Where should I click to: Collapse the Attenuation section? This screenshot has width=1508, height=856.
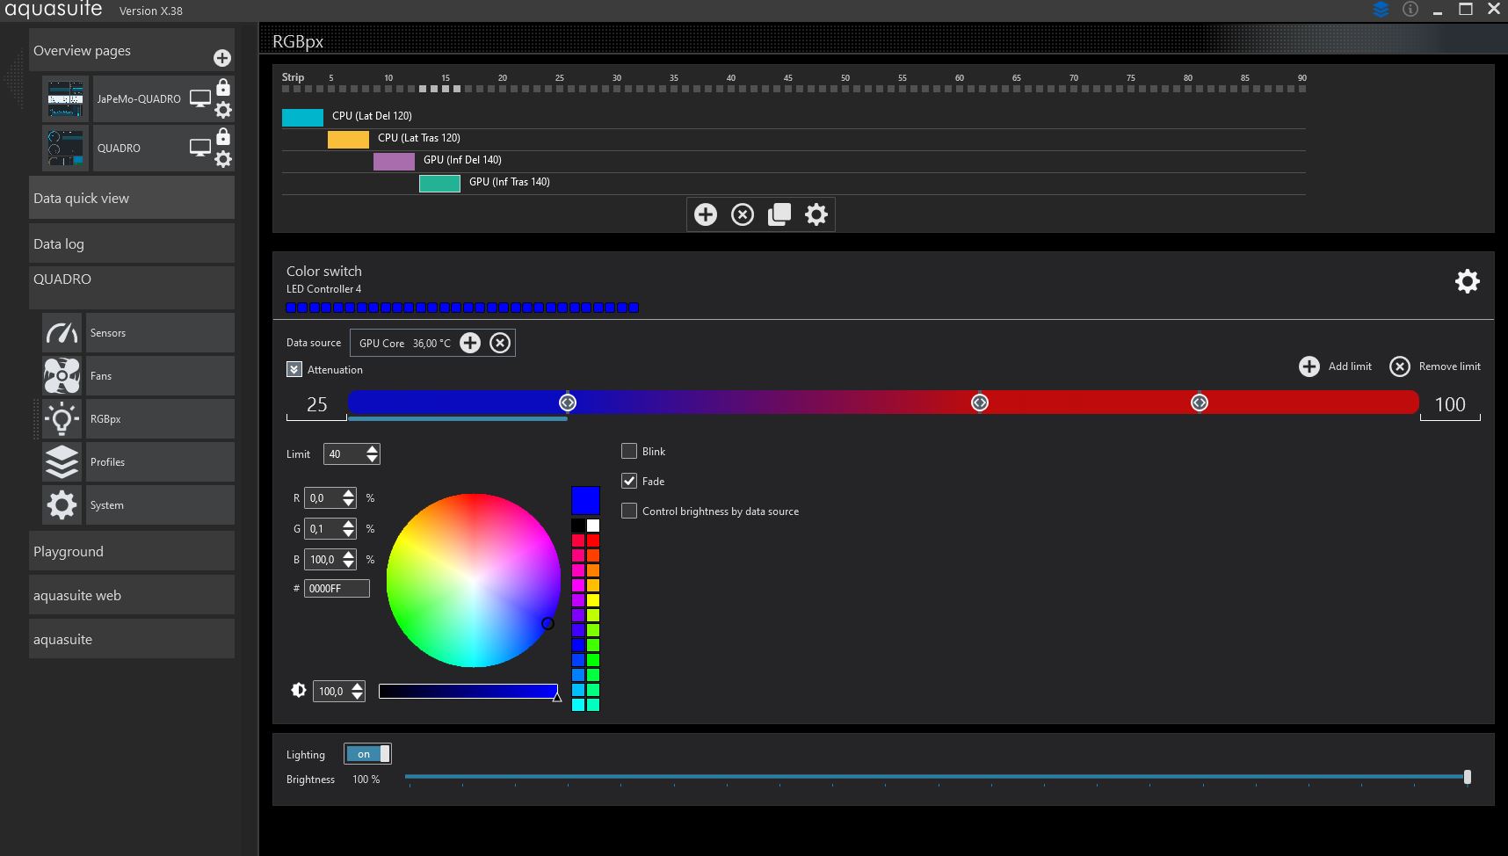point(294,370)
